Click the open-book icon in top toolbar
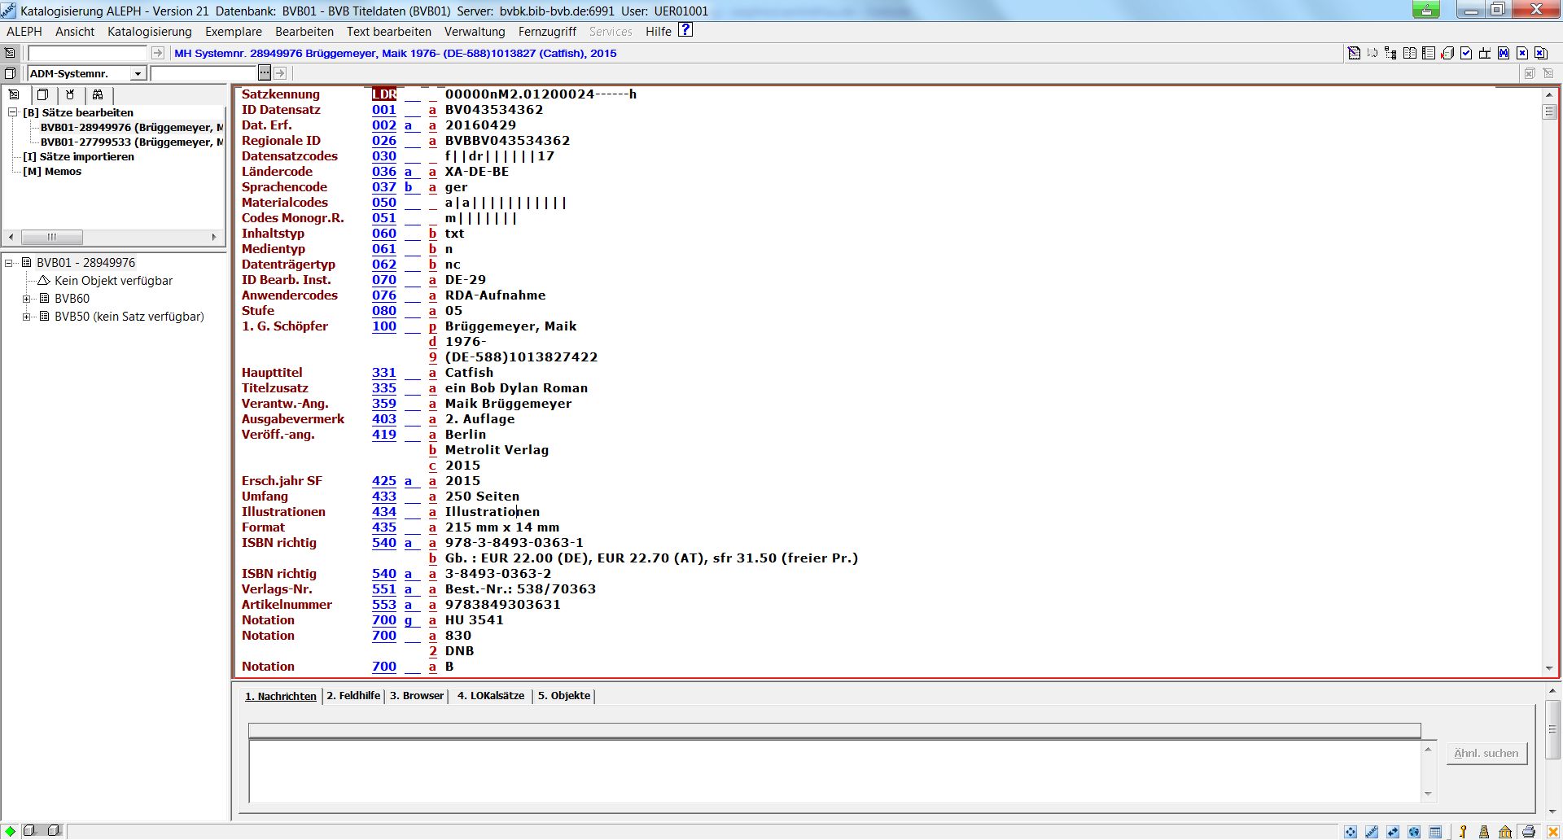Viewport: 1563px width, 840px height. click(x=1410, y=53)
